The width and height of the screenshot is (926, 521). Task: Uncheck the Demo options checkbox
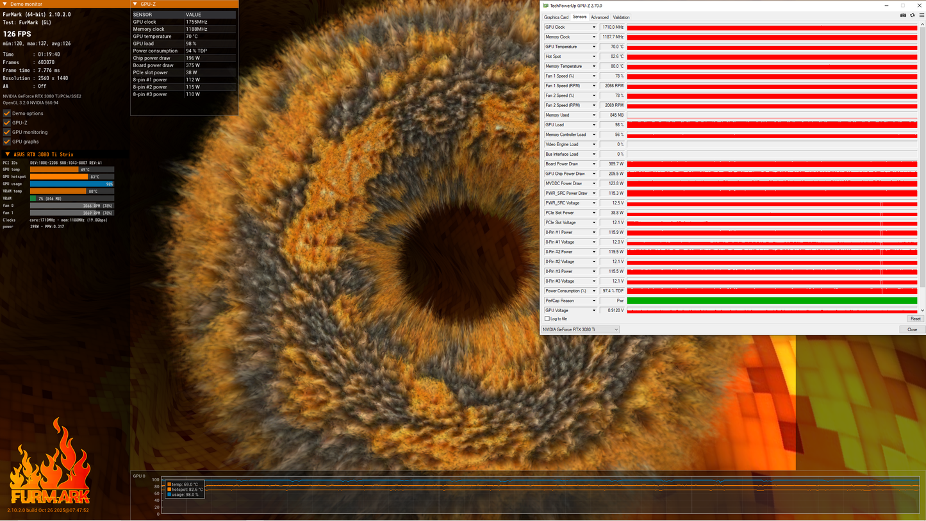click(x=7, y=113)
